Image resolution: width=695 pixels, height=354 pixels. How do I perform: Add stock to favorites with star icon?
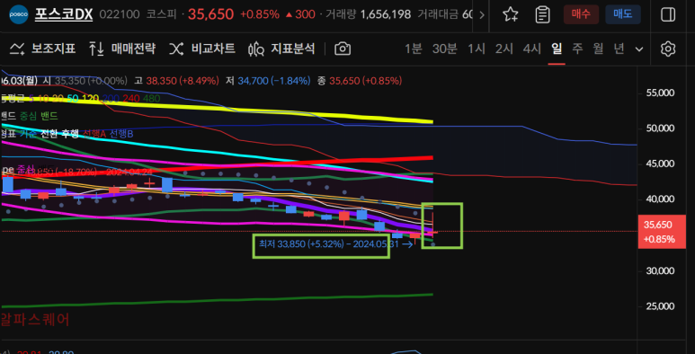click(510, 14)
